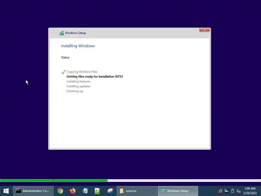Activate Windows Setup taskbar button
261x196 pixels.
click(178, 191)
